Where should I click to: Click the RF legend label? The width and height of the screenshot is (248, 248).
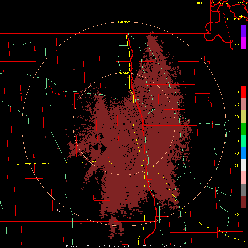click(x=236, y=31)
